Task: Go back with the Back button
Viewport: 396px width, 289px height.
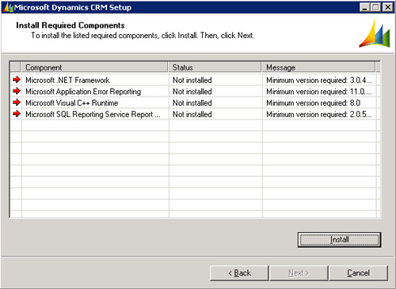Action: (x=239, y=273)
